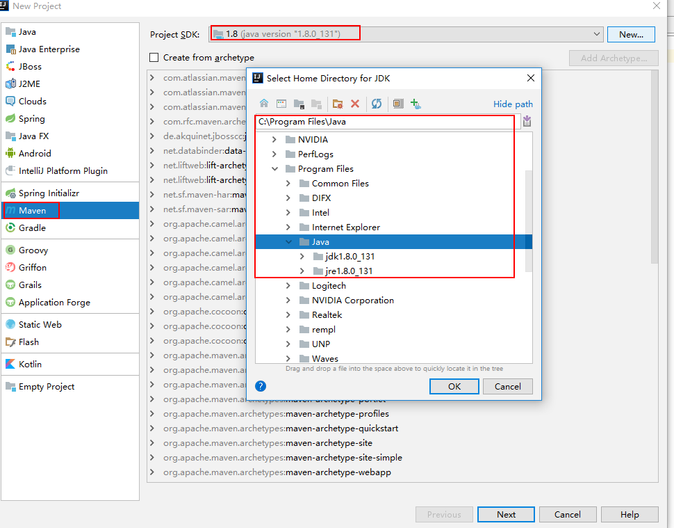The image size is (674, 528).
Task: Expand the PerfLogs folder
Action: pyautogui.click(x=274, y=154)
